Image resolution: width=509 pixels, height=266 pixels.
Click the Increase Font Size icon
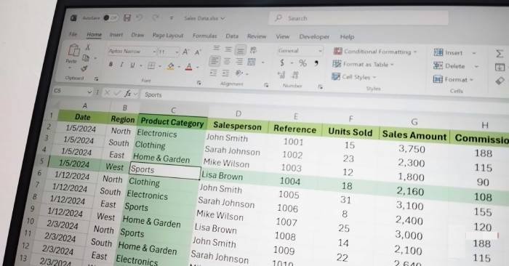click(185, 52)
